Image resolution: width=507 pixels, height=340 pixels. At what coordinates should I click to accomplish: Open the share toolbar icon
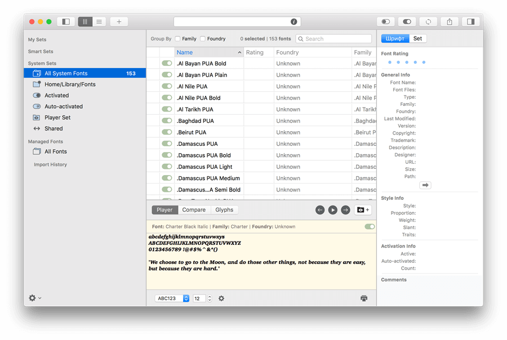point(450,21)
